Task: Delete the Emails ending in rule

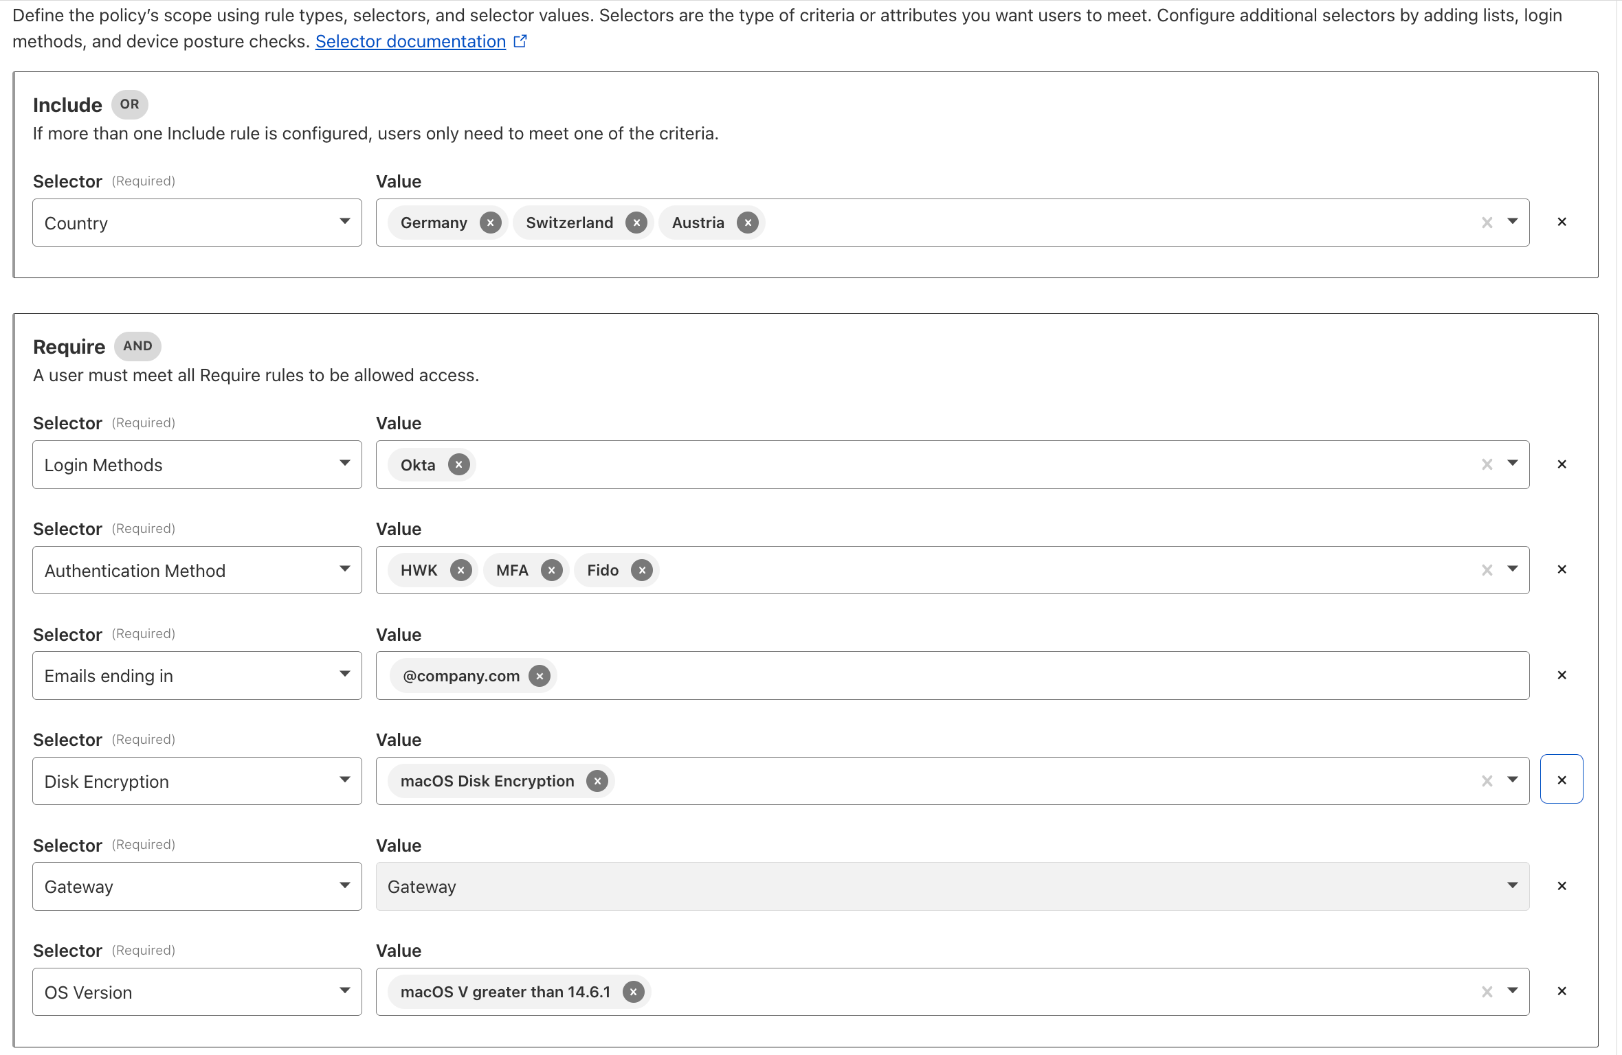Action: point(1561,674)
